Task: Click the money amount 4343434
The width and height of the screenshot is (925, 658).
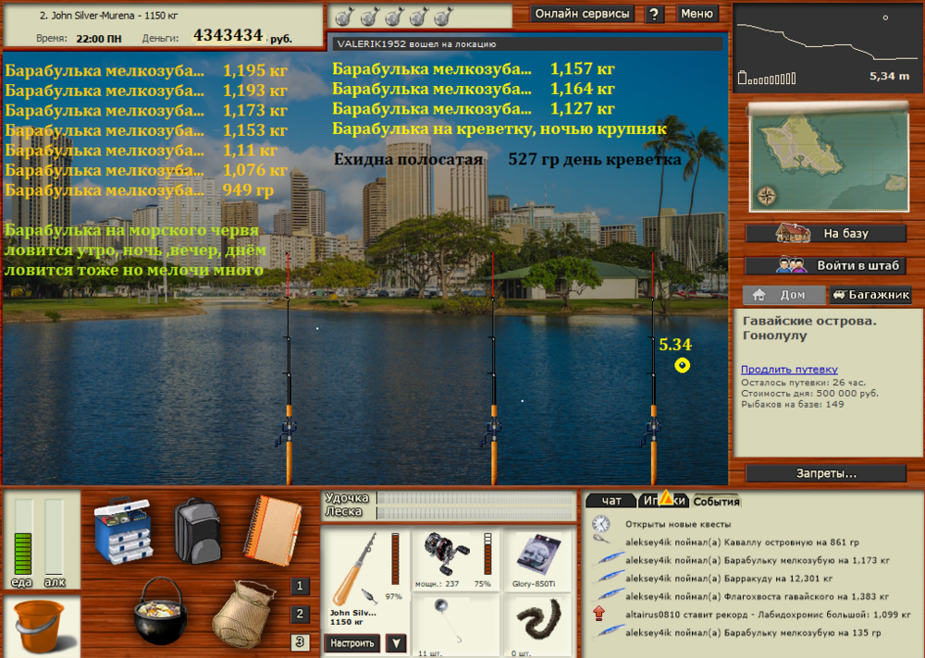Action: pyautogui.click(x=228, y=36)
